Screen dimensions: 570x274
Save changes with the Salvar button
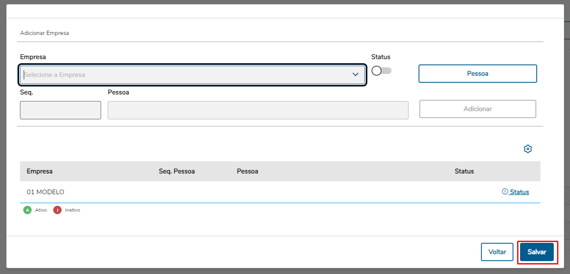[x=537, y=252]
